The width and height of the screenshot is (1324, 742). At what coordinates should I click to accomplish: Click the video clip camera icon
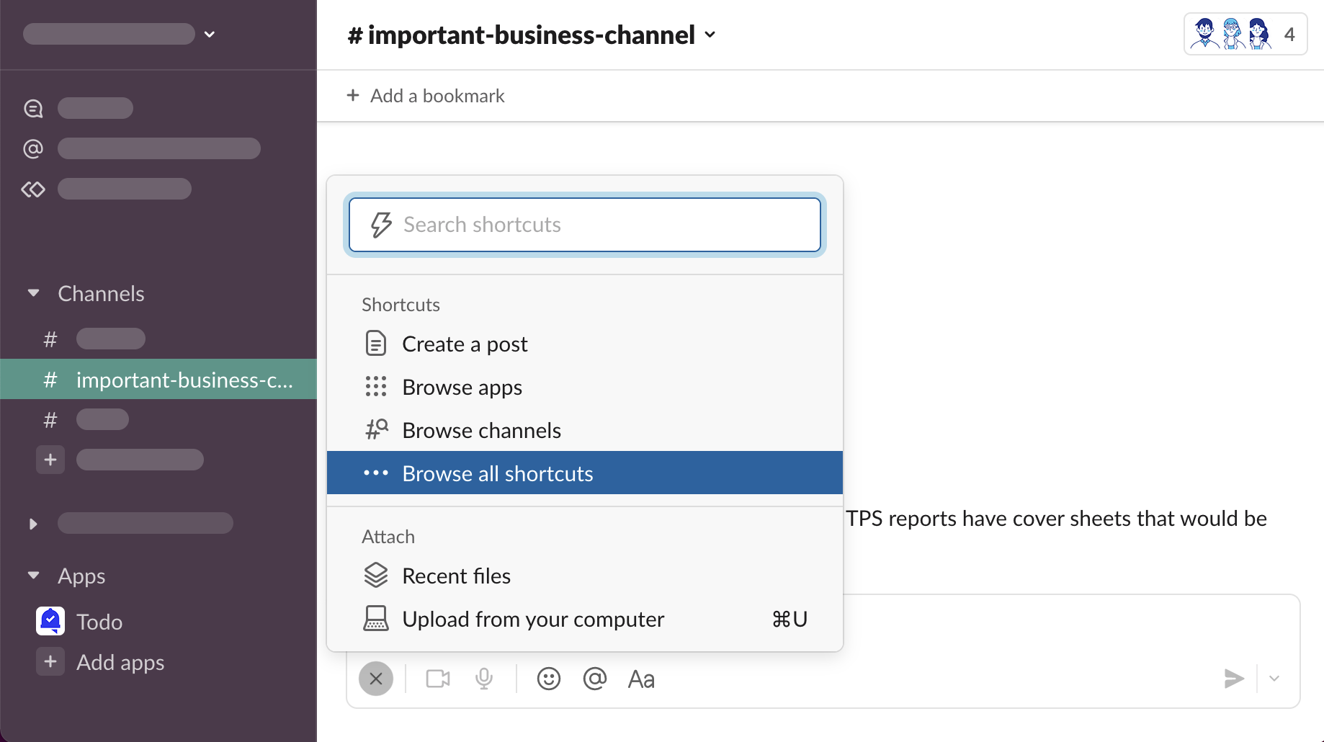437,679
